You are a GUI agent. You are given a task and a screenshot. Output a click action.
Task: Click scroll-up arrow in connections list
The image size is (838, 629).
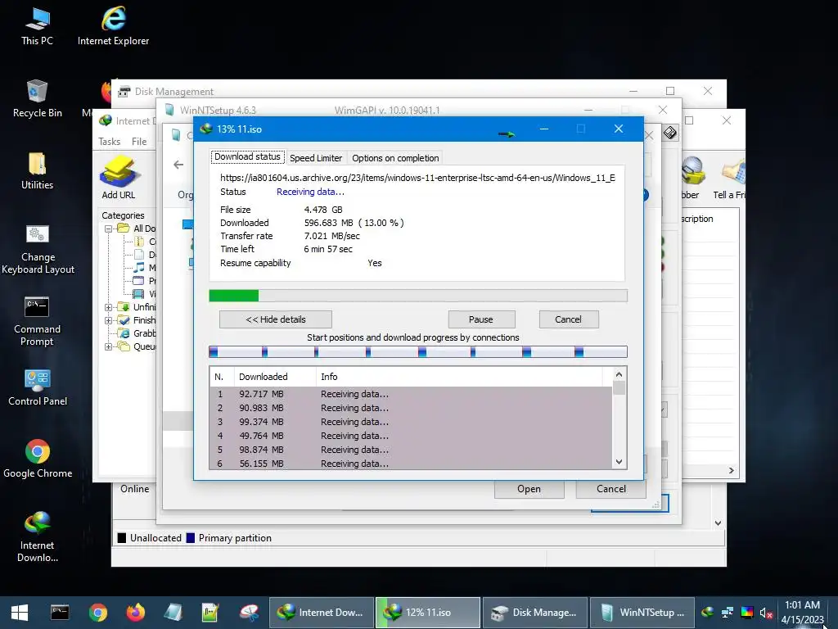click(x=619, y=374)
